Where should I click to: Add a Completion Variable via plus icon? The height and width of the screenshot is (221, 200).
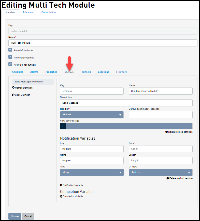(61, 197)
